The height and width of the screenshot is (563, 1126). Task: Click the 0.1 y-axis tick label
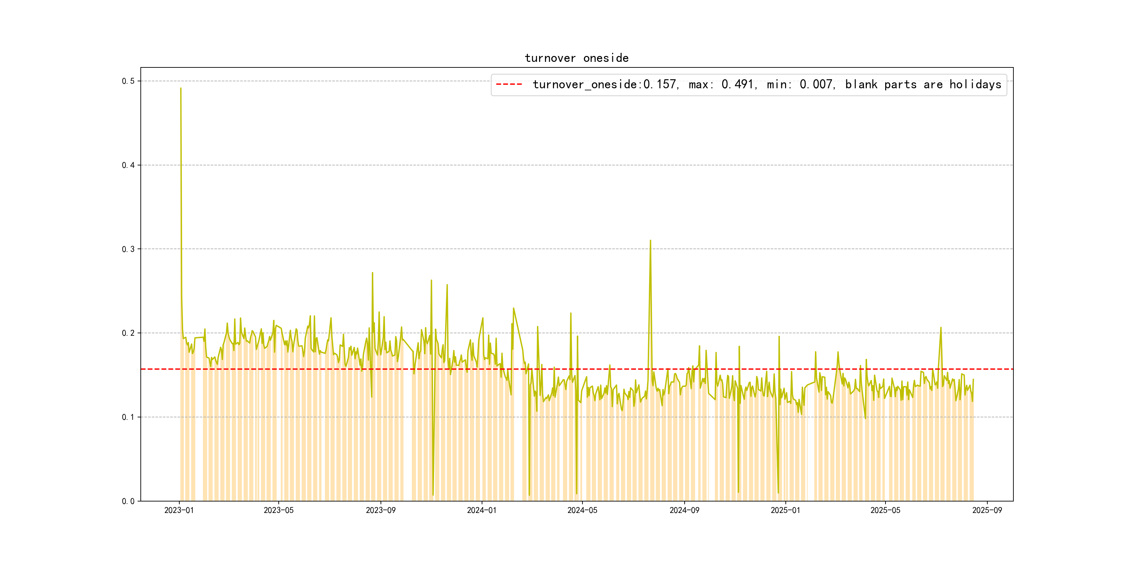[128, 417]
